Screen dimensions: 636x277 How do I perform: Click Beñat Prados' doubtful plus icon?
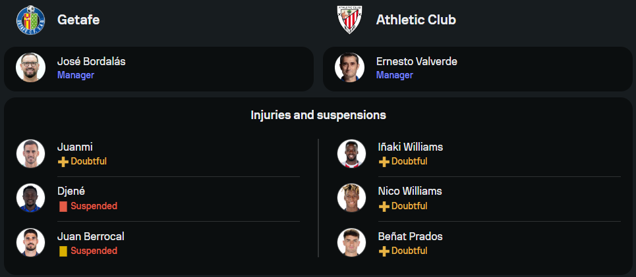(384, 251)
